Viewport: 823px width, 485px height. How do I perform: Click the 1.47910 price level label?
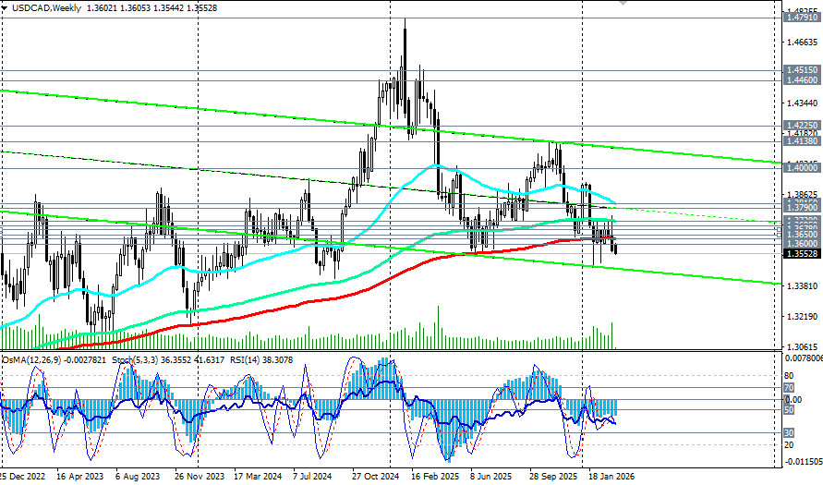(802, 18)
